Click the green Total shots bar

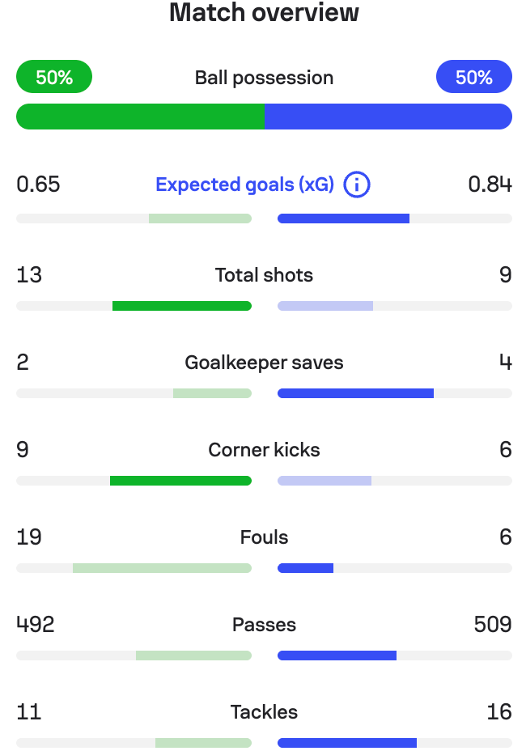(x=182, y=306)
